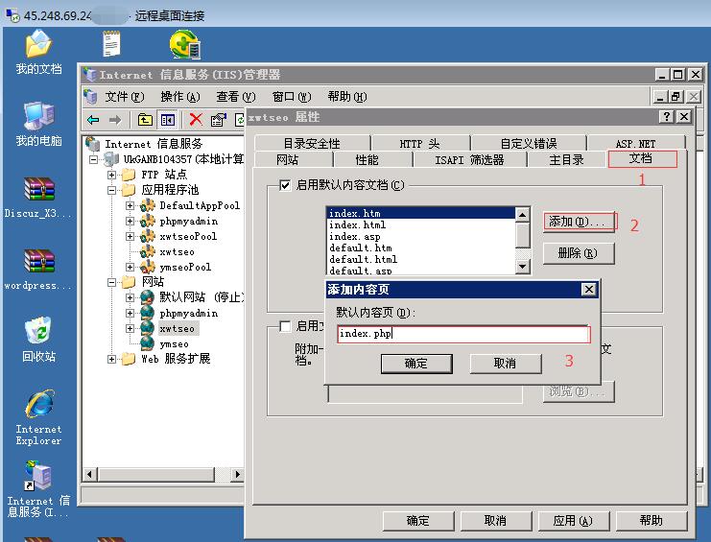The height and width of the screenshot is (542, 711).
Task: Open the wordpress archive icon
Action: click(x=39, y=262)
